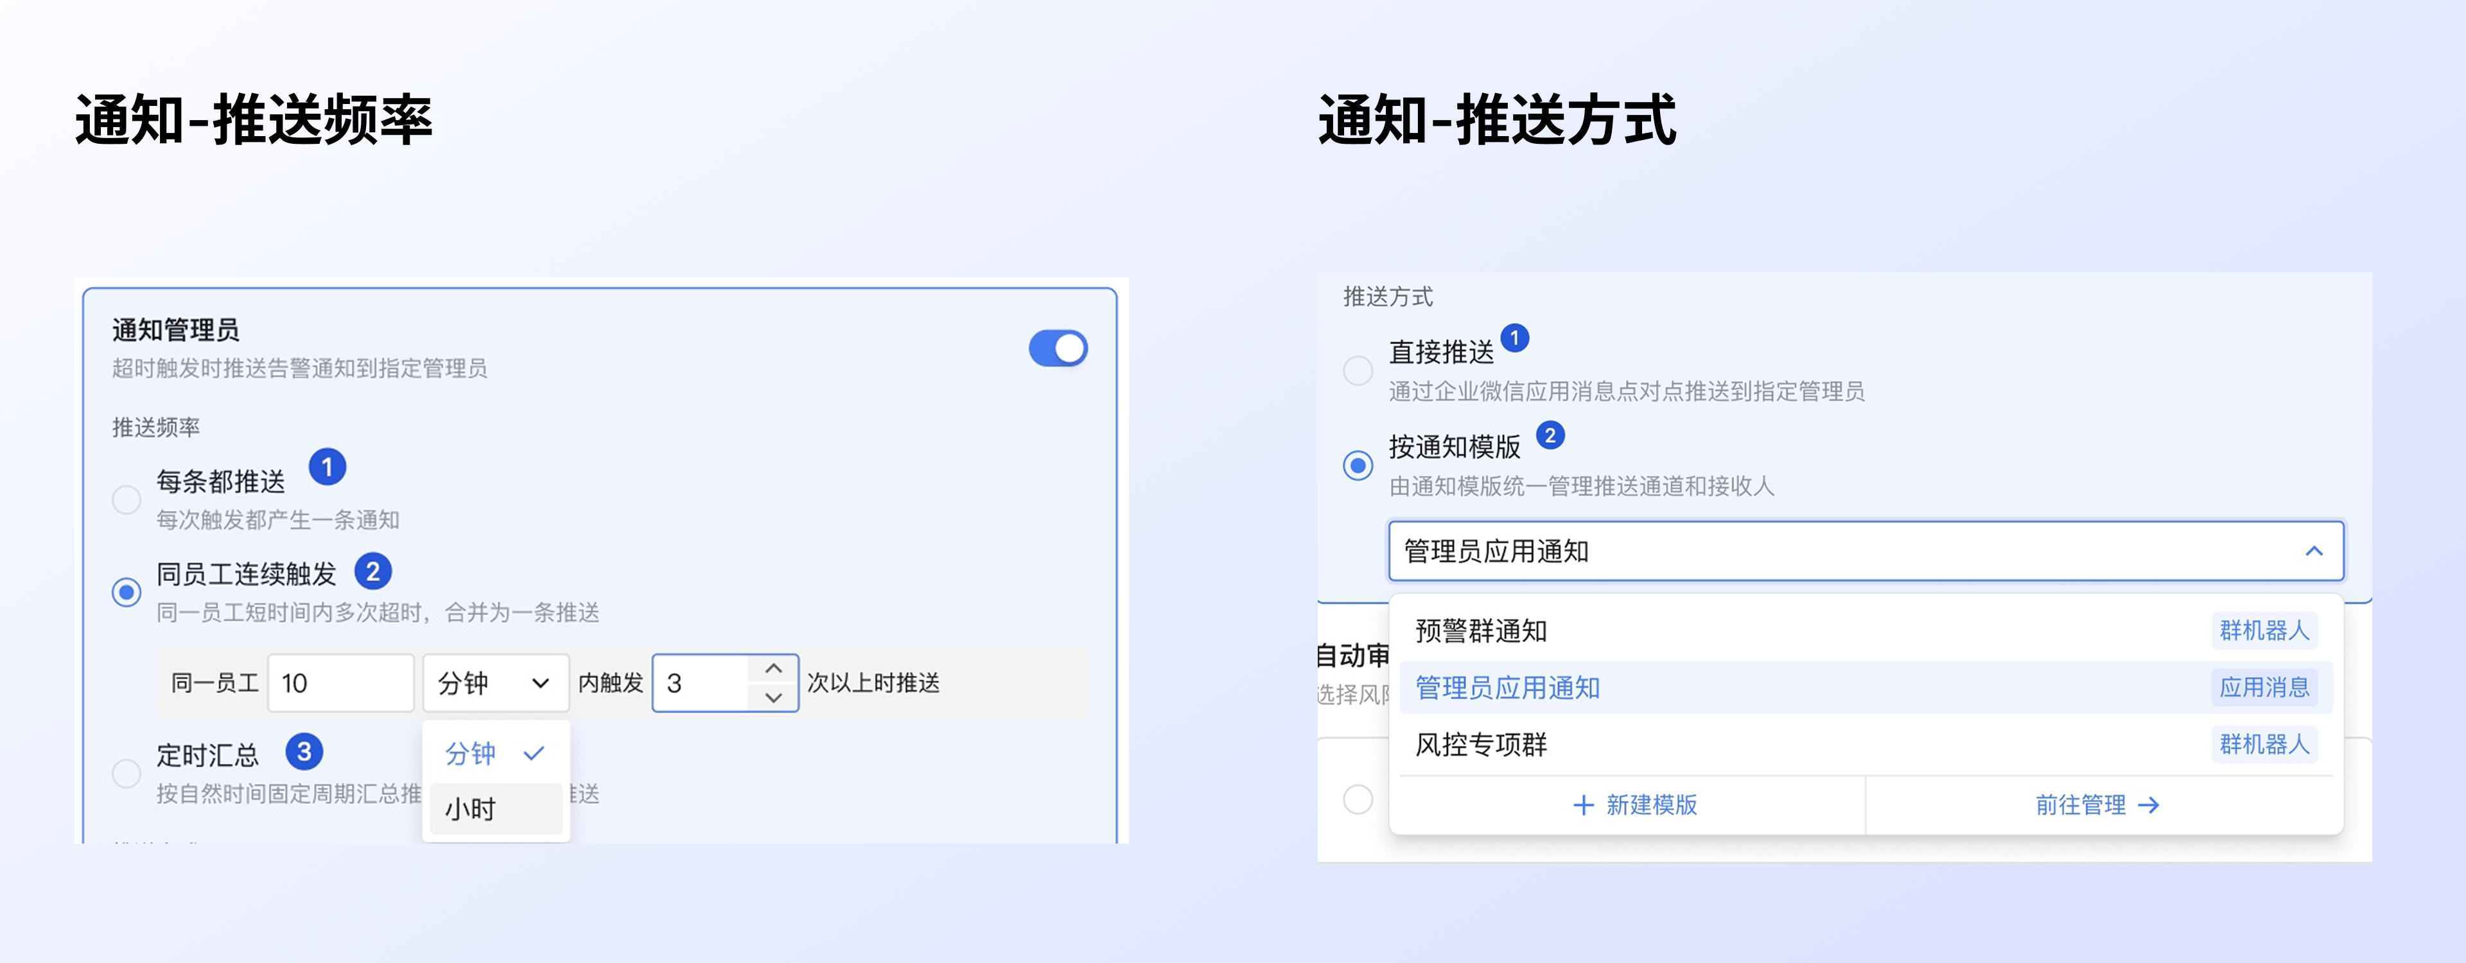Choose 小时 in the unit list

(496, 809)
